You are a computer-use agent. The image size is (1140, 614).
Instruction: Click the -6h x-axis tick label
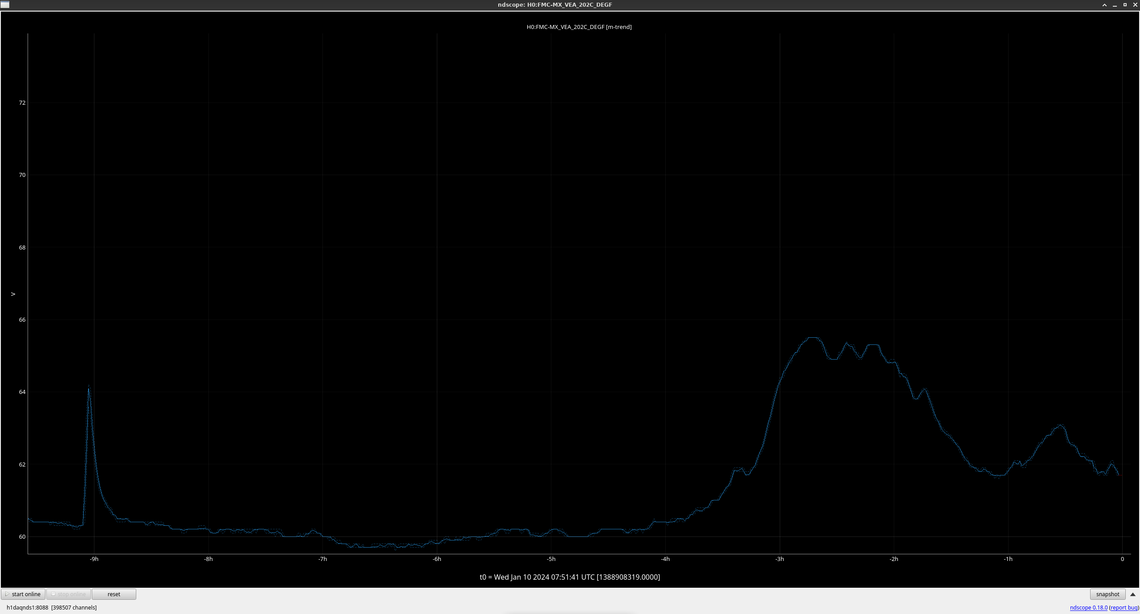pyautogui.click(x=437, y=559)
